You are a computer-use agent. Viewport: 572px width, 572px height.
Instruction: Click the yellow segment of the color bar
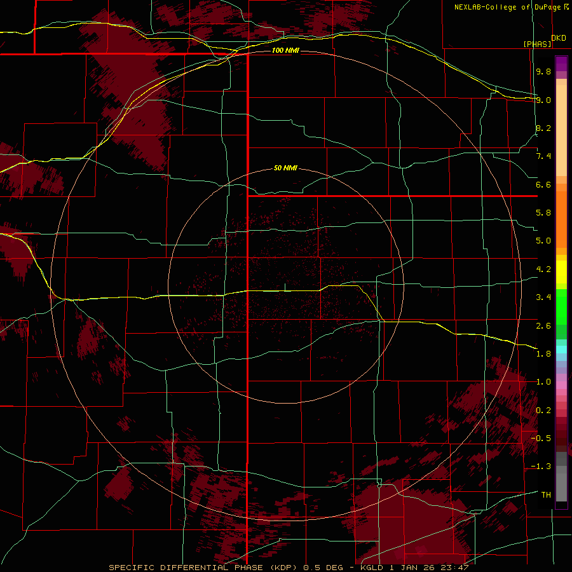[x=561, y=272]
